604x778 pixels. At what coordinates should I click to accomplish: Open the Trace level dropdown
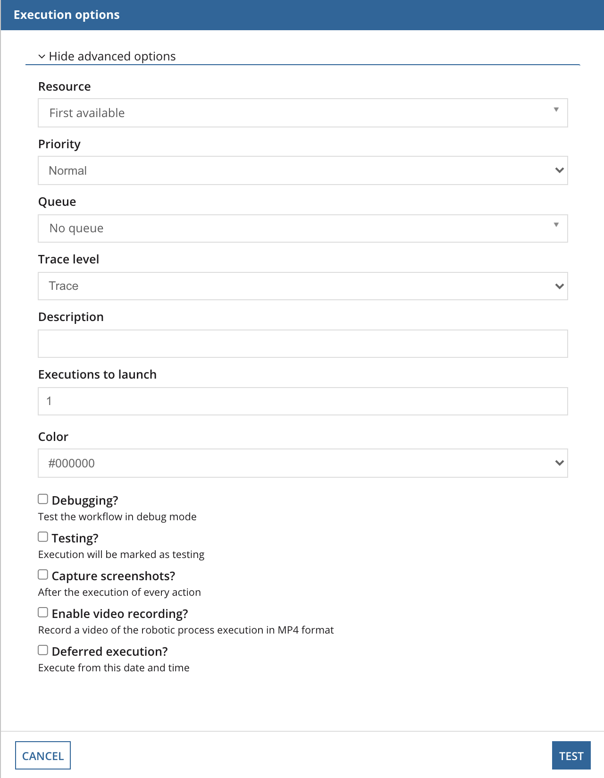(302, 286)
